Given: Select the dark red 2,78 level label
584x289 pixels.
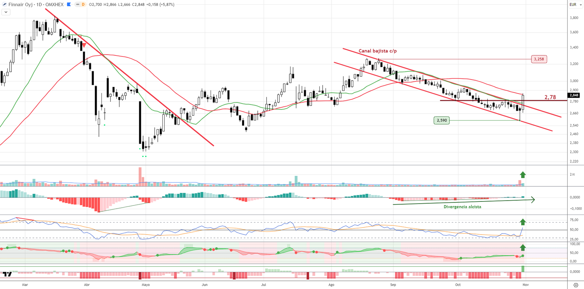Looking at the screenshot, I should tap(550, 97).
